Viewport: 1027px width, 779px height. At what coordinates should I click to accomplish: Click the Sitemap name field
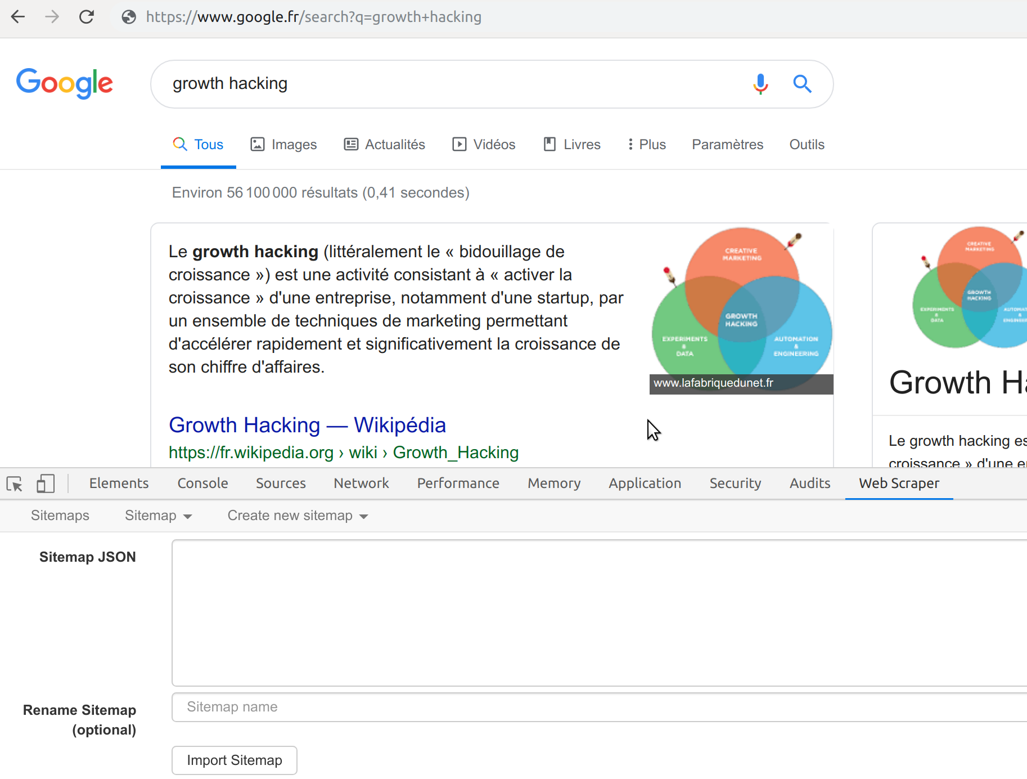(599, 708)
